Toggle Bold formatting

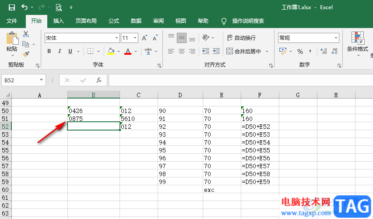pos(49,51)
